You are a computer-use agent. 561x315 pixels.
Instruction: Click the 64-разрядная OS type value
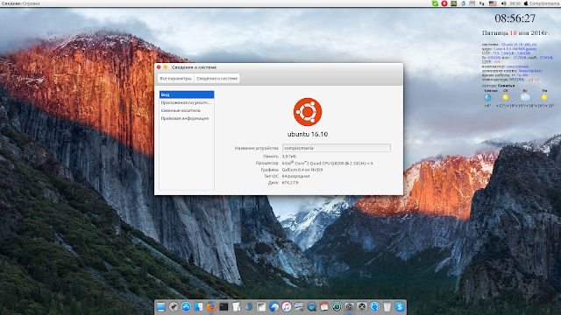click(296, 176)
